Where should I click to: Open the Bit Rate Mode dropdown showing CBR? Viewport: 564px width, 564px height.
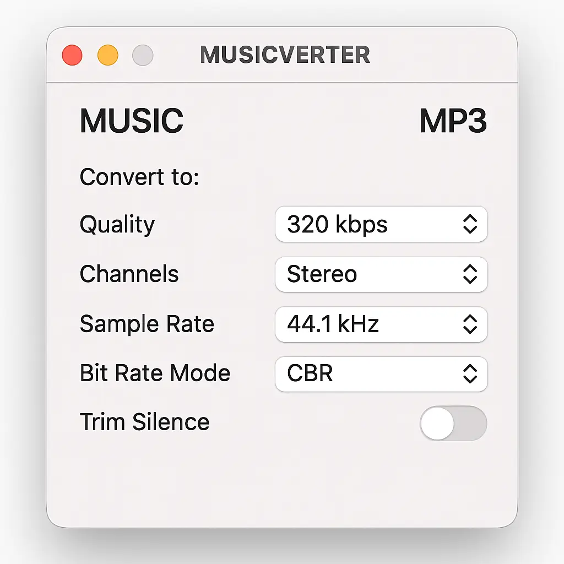point(381,374)
